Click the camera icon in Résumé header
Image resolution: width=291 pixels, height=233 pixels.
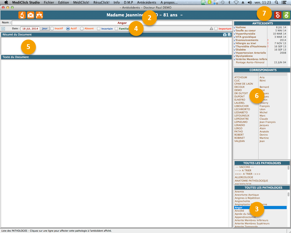[225, 34]
